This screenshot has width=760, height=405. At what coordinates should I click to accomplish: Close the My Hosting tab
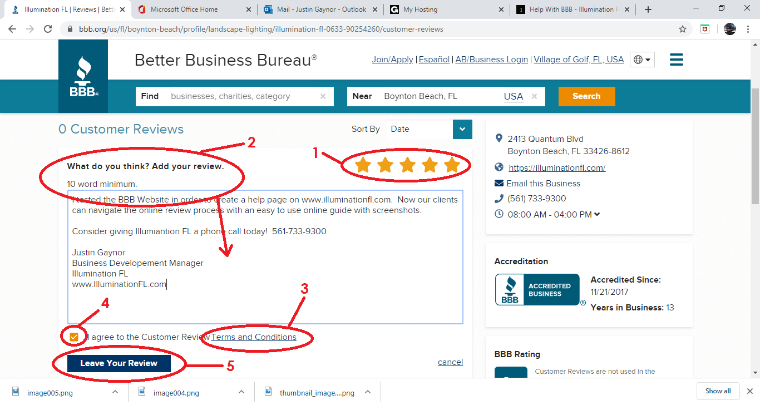(501, 9)
